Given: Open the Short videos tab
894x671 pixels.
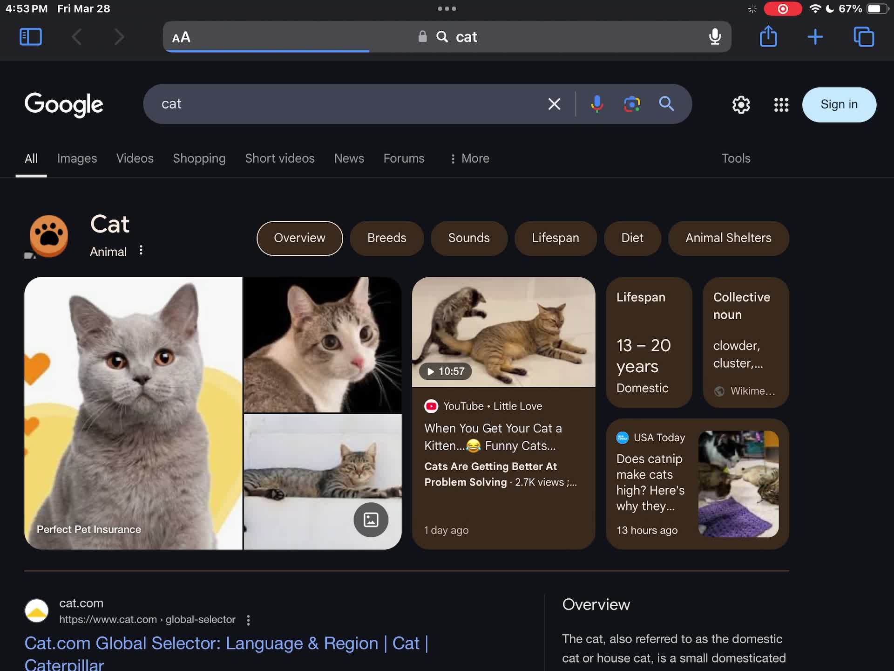Looking at the screenshot, I should 280,158.
